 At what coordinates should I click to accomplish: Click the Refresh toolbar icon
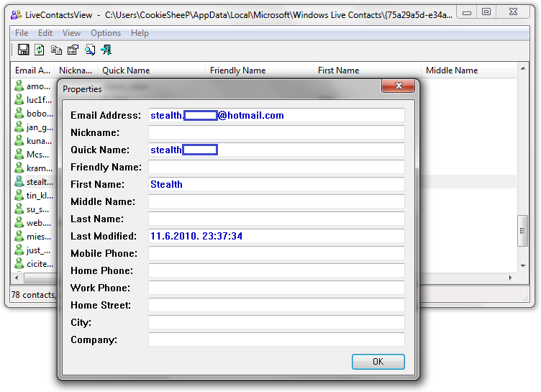pyautogui.click(x=40, y=50)
